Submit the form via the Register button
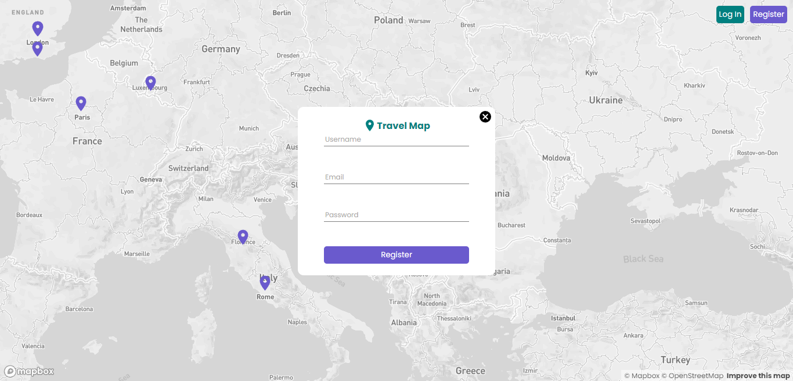 point(396,254)
